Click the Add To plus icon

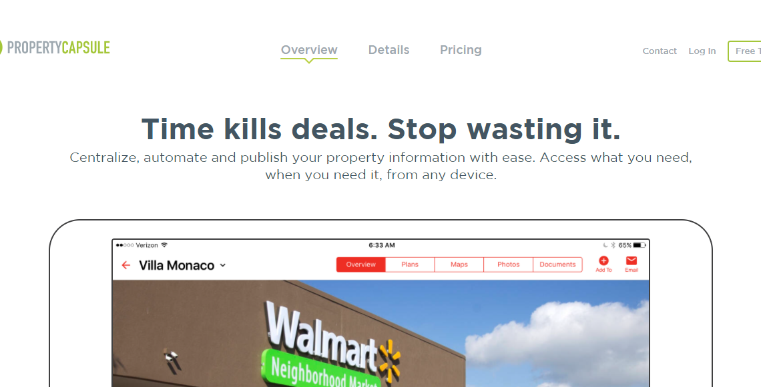pyautogui.click(x=603, y=260)
